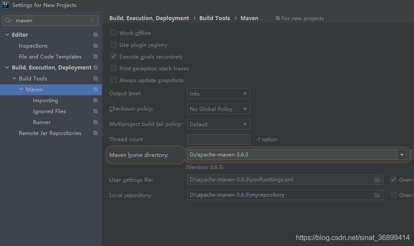Click the project-level icon beside Inspections
Screen dimensions: 414x246
(x=96, y=46)
